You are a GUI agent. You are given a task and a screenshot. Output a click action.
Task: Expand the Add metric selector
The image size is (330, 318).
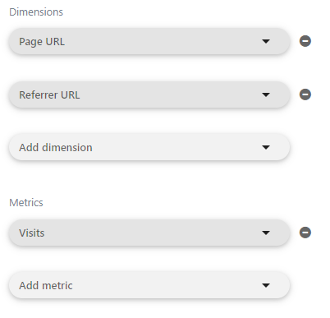tap(149, 285)
